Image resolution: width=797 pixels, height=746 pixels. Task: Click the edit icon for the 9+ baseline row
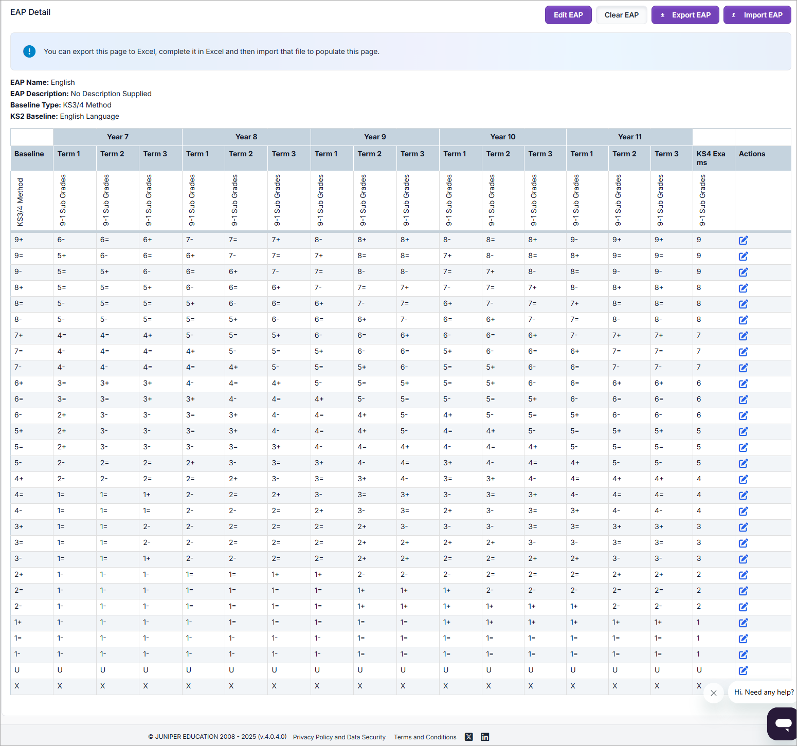[x=743, y=240]
